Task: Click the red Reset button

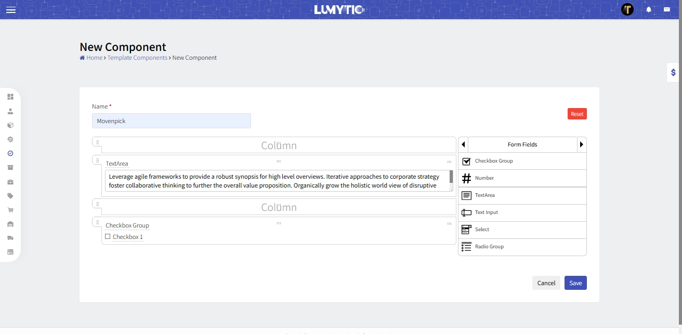Action: [577, 114]
